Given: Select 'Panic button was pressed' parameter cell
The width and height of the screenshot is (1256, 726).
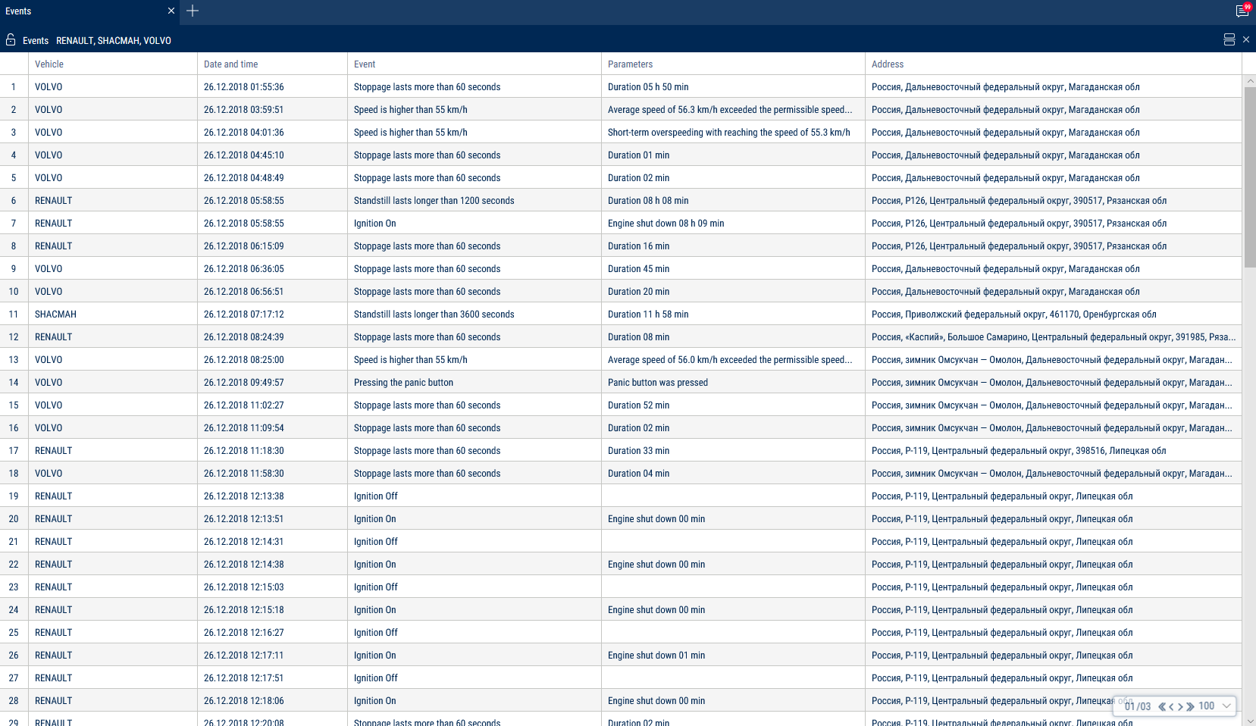Looking at the screenshot, I should (733, 382).
